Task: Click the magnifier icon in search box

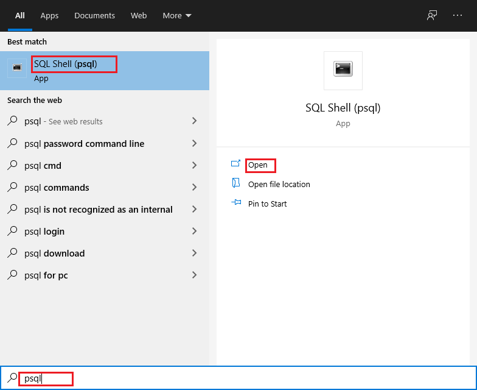Action: [12, 378]
